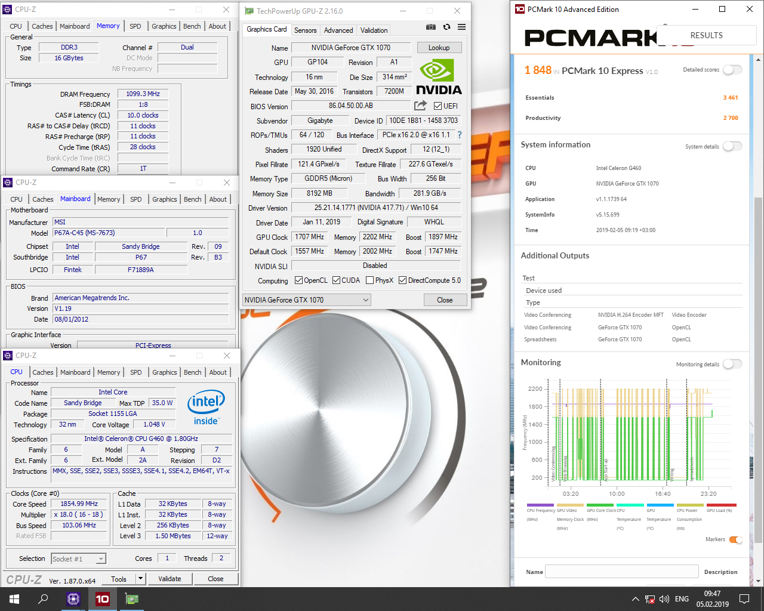764x611 pixels.
Task: Open the Tools dropdown arrow in CPU-Z
Action: [140, 579]
